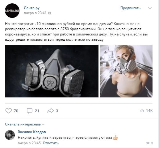Share post with arrow icon
This screenshot has width=159, height=148.
coord(50,111)
